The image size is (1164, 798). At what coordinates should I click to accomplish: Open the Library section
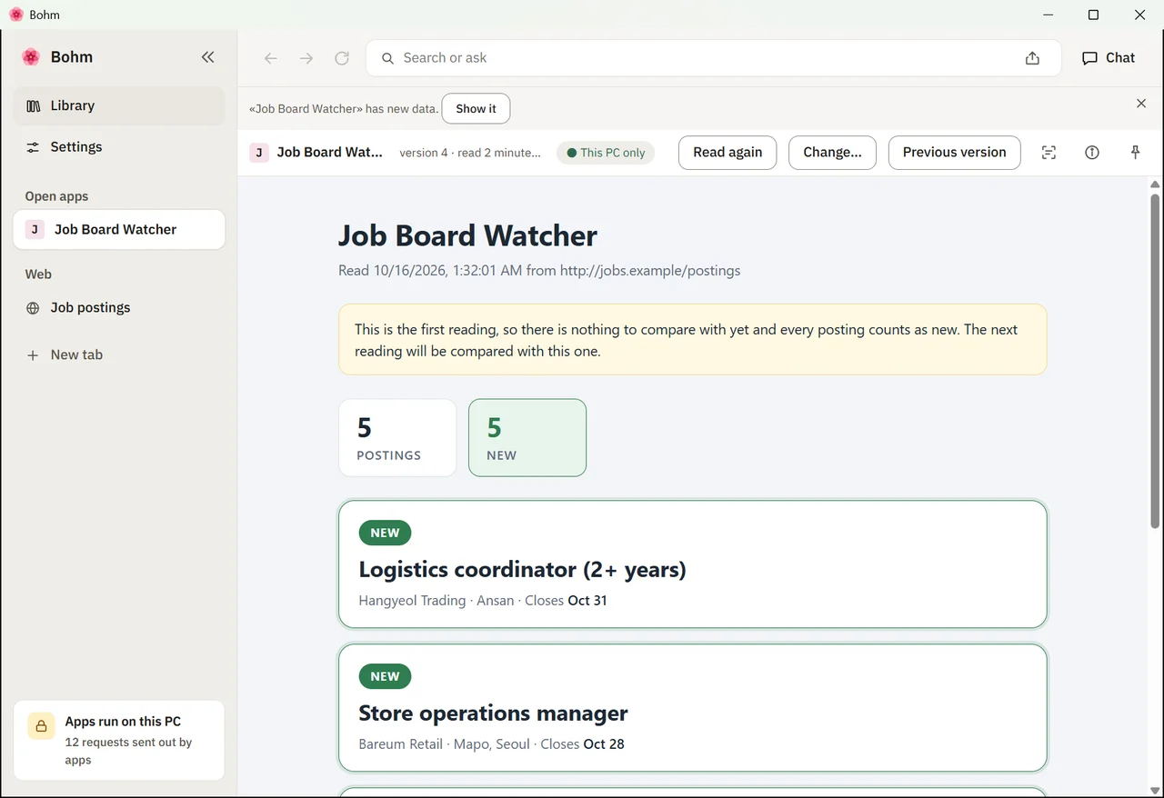[119, 105]
